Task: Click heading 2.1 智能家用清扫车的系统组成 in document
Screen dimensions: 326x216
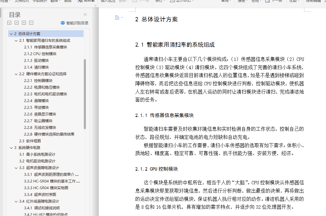Action: click(x=175, y=45)
